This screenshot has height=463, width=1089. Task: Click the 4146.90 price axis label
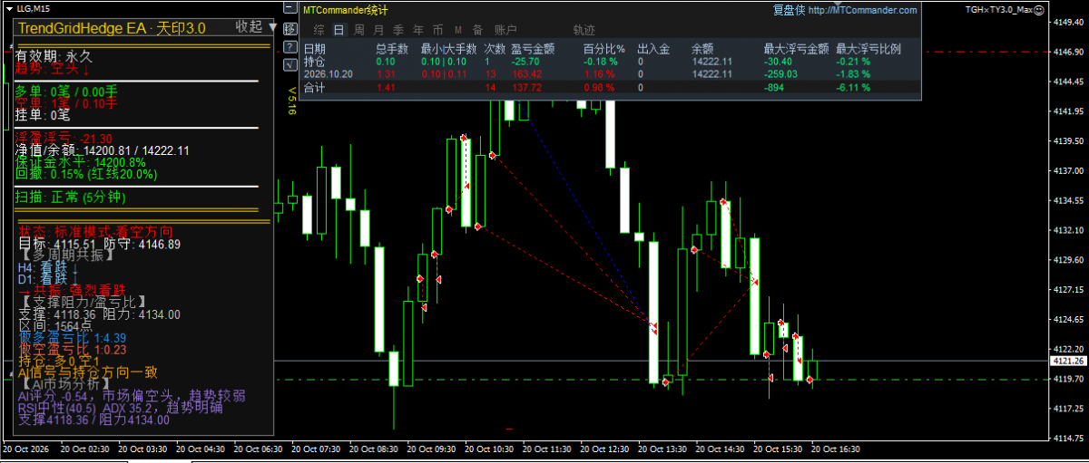(x=1069, y=53)
